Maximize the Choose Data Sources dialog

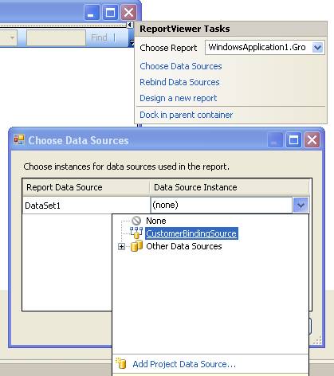coord(293,139)
